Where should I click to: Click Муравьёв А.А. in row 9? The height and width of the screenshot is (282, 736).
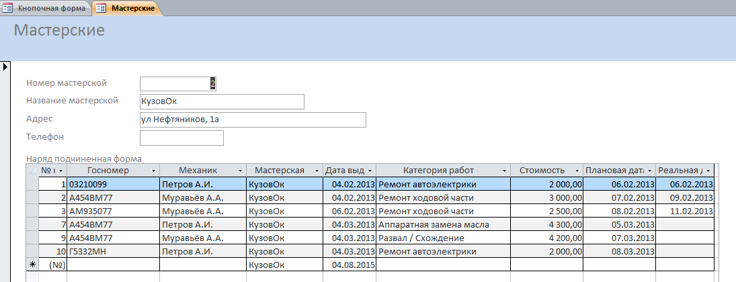coord(203,238)
